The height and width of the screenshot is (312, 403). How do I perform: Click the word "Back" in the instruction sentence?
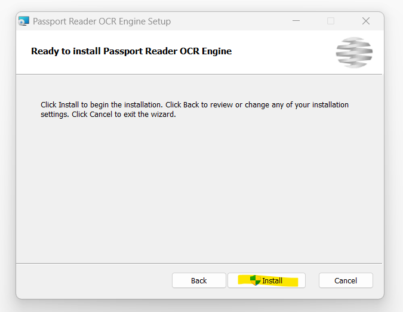pos(191,105)
